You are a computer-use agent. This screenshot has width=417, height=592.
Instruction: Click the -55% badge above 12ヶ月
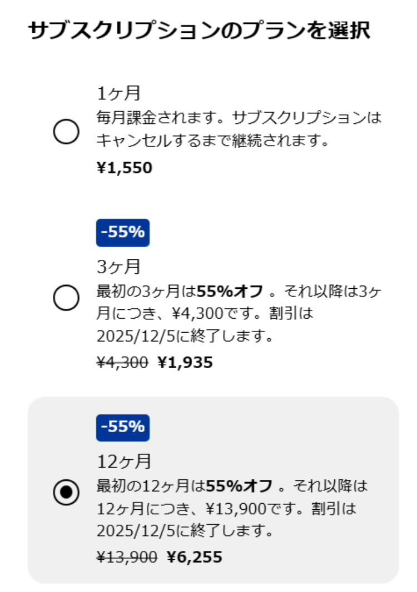[122, 427]
